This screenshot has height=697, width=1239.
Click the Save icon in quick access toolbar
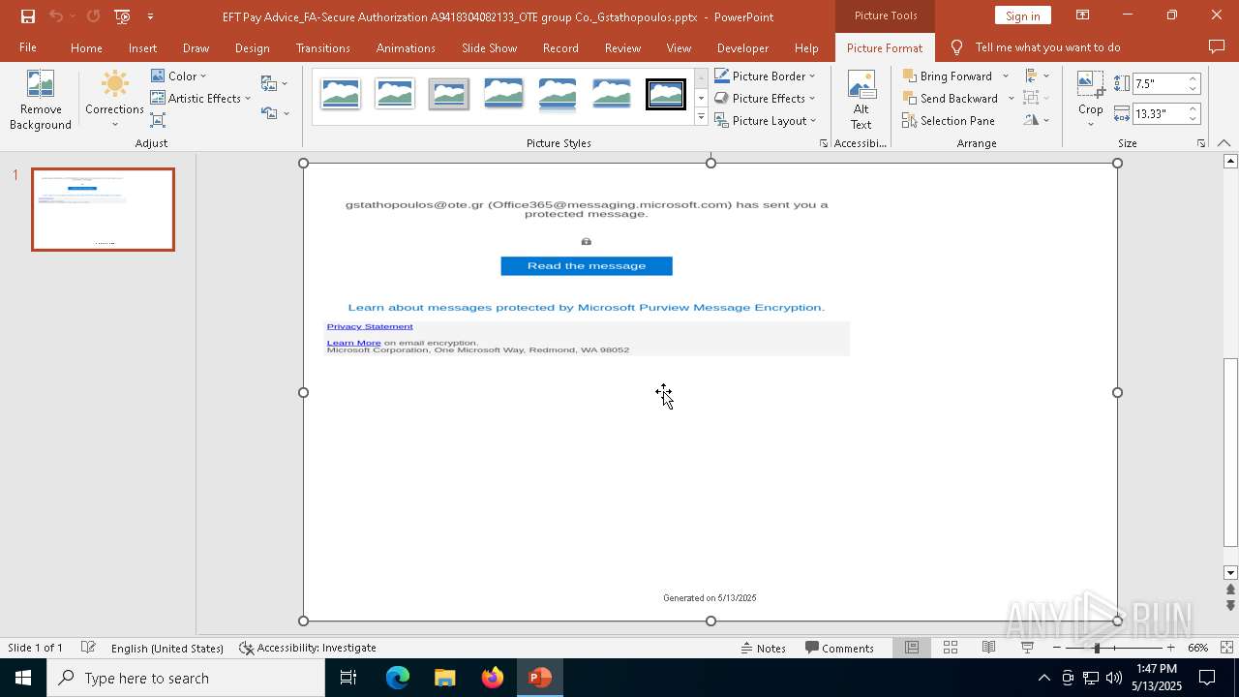[x=28, y=16]
